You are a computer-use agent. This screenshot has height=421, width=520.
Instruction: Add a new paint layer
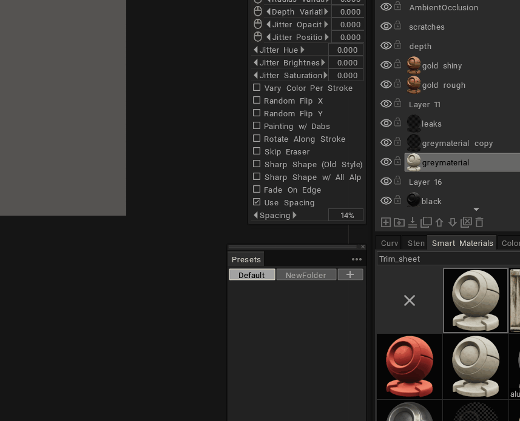pyautogui.click(x=386, y=222)
